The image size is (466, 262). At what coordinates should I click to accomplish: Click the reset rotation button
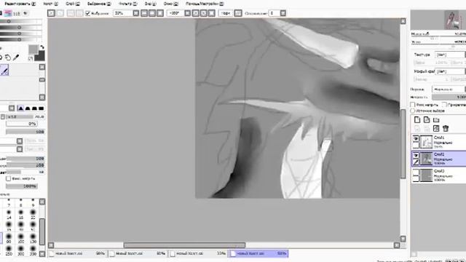[212, 13]
